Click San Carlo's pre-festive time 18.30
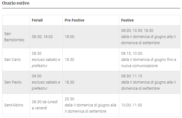This screenshot has height=118, width=182. 69,60
